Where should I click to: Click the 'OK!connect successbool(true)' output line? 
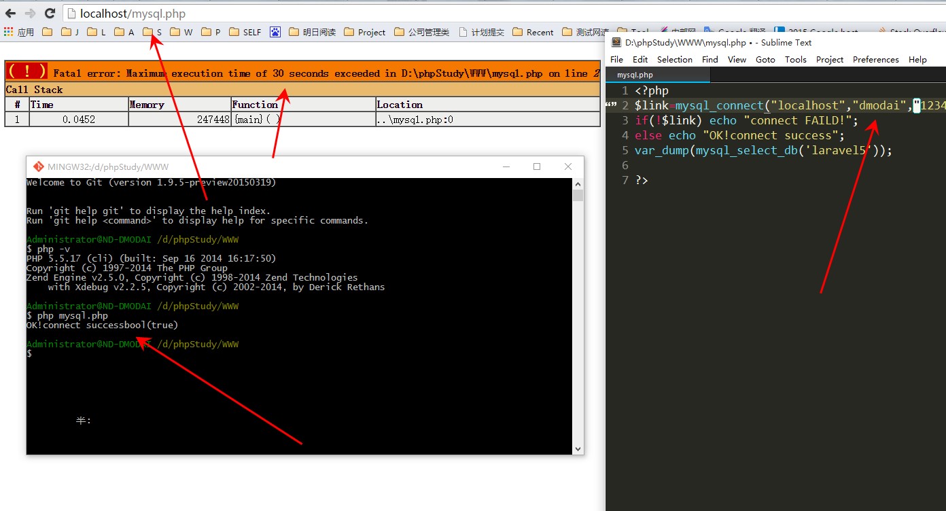tap(102, 325)
